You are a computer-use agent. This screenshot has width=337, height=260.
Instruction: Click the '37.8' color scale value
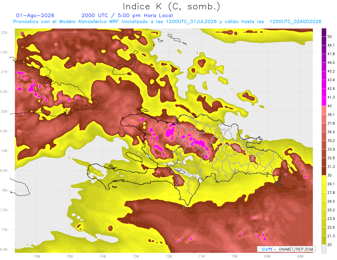coord(331,123)
